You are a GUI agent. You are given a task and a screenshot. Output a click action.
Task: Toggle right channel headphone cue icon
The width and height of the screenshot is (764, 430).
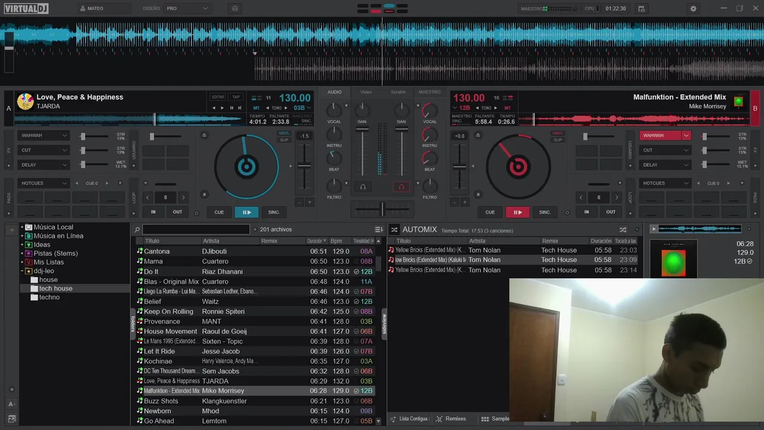tap(402, 187)
